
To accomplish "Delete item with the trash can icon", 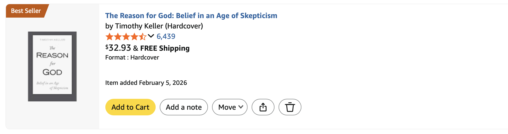I will click(290, 107).
